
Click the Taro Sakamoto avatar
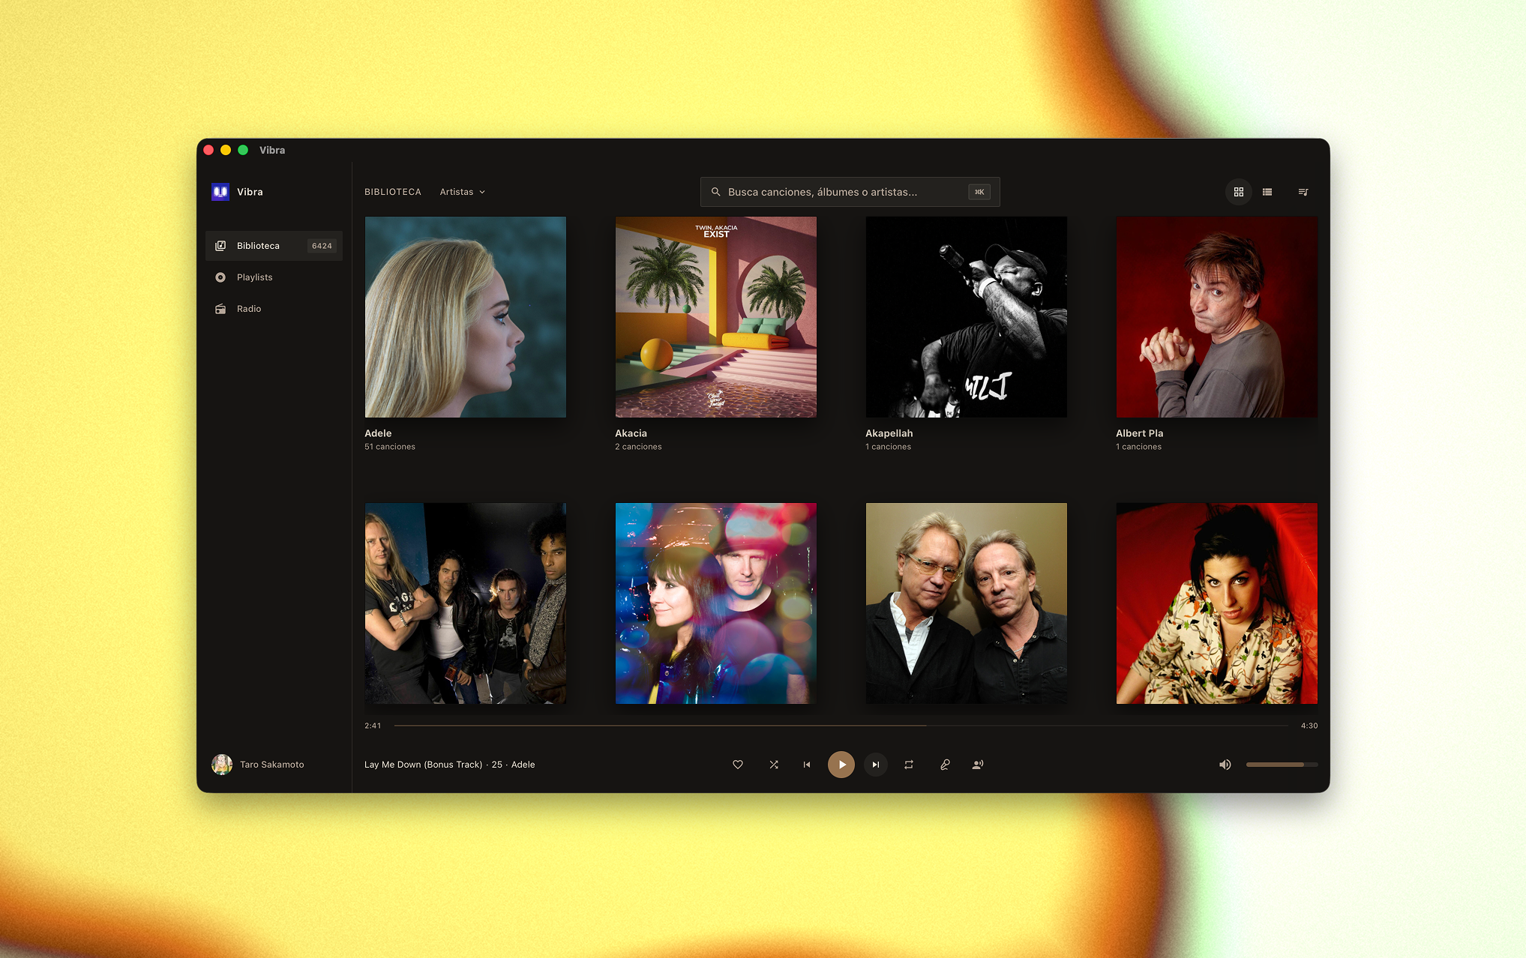pyautogui.click(x=222, y=765)
